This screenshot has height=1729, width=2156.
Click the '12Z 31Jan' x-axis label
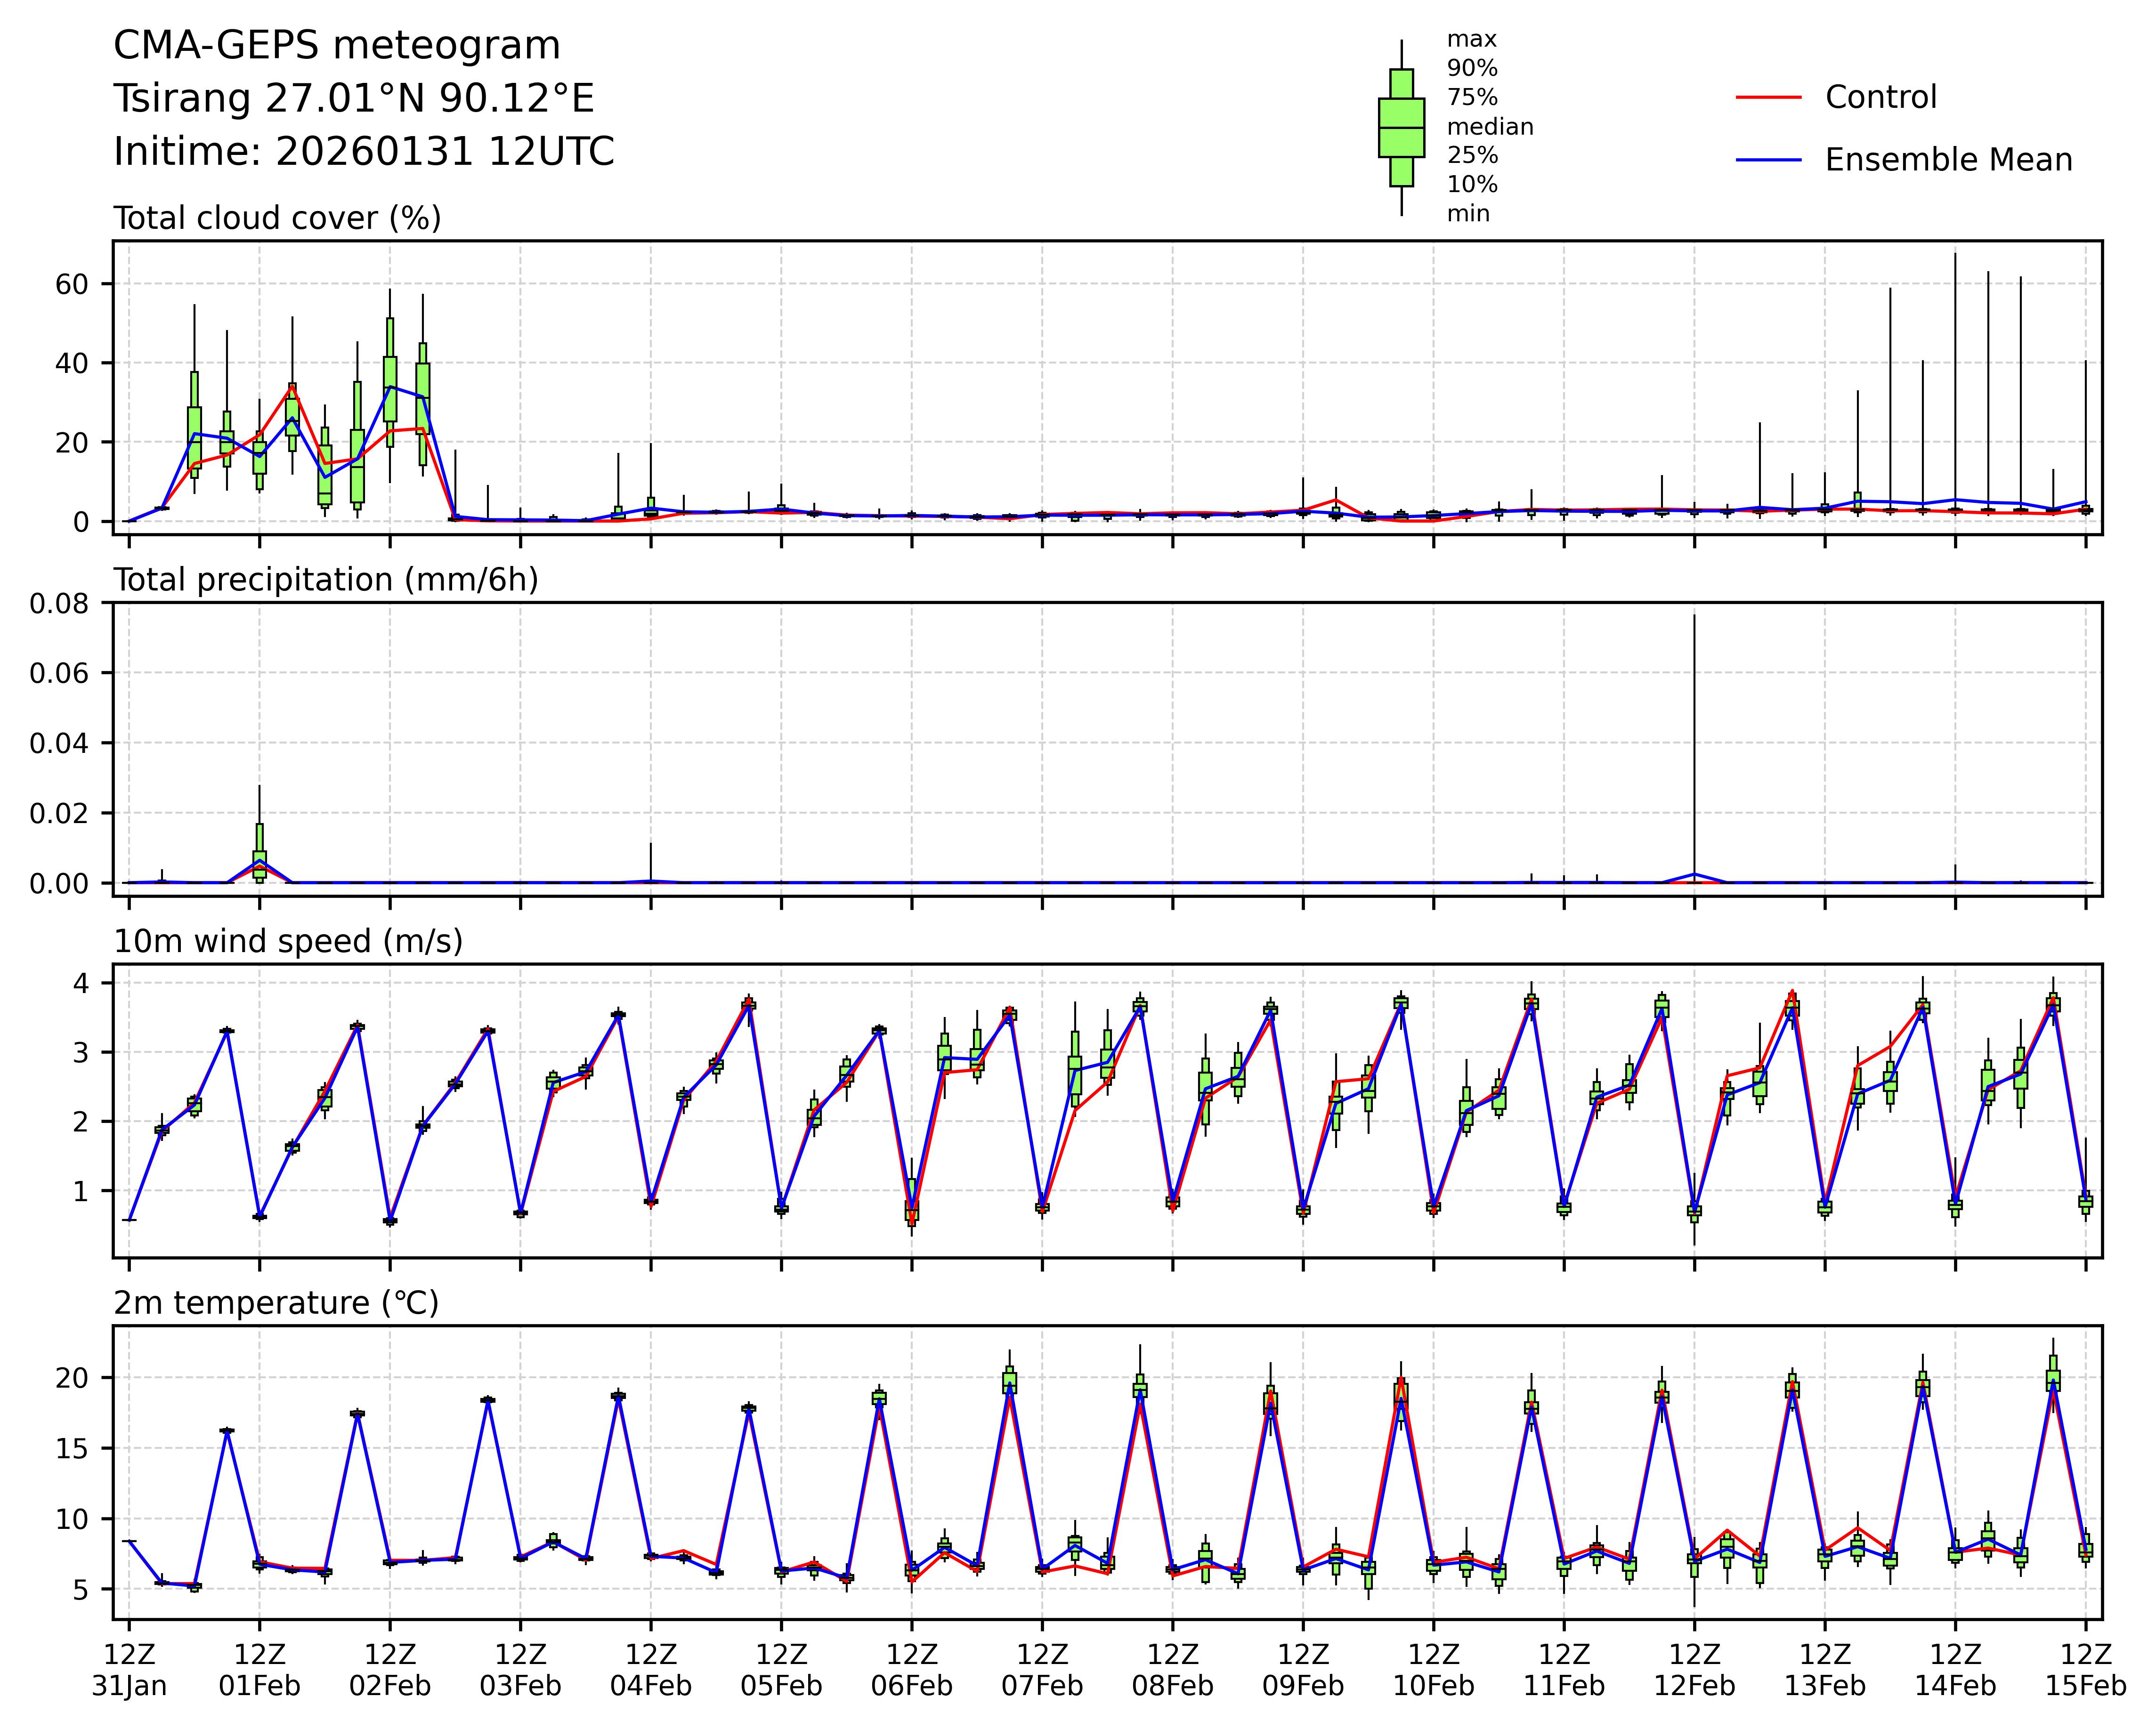point(129,1670)
